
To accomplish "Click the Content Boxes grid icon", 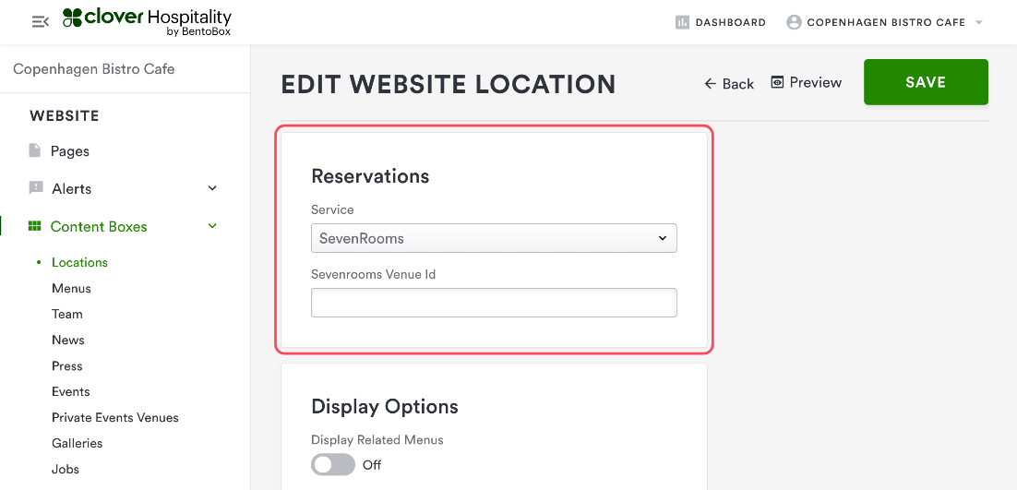I will coord(35,226).
